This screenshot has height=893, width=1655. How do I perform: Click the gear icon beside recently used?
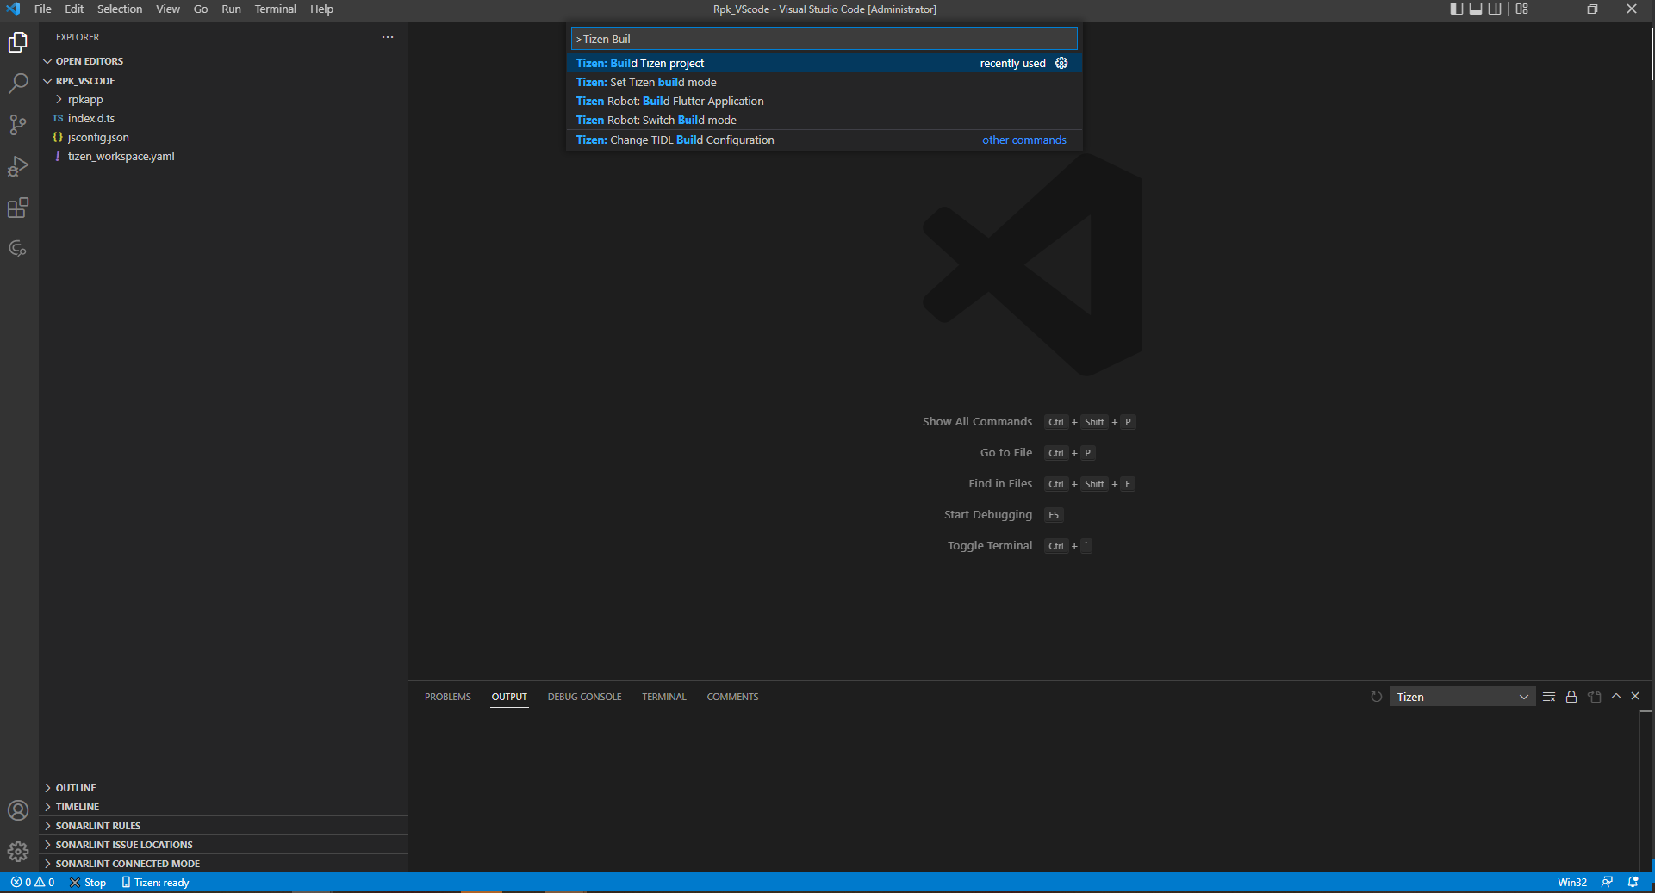[1061, 63]
